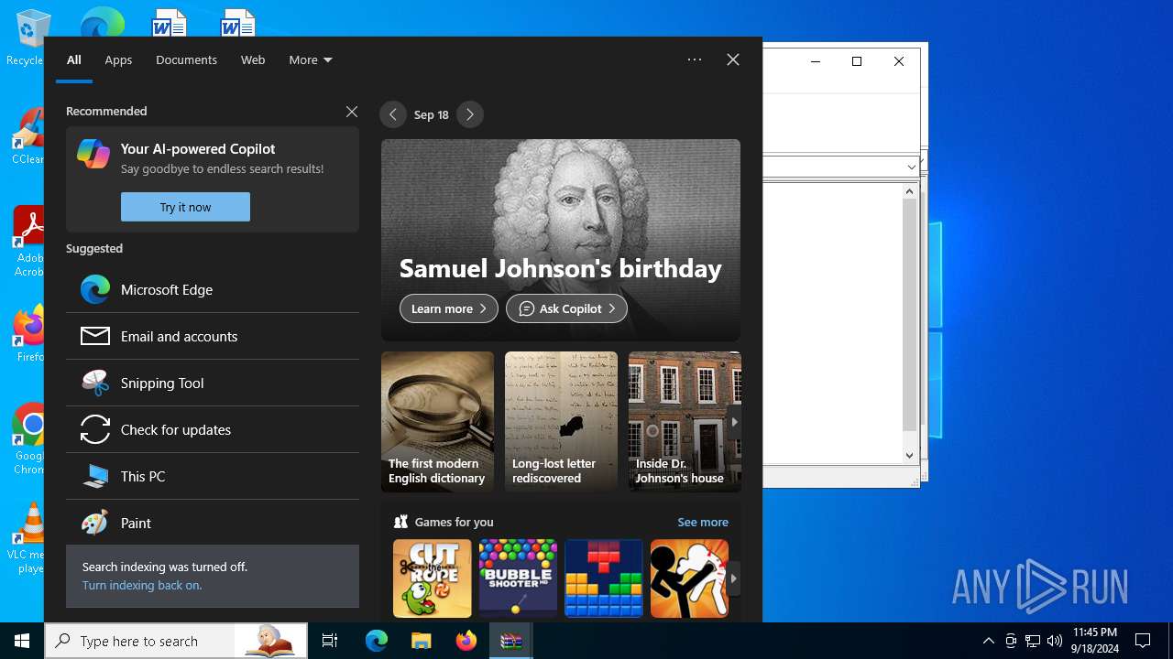The image size is (1173, 659).
Task: Open Firefox from the taskbar
Action: 466,641
